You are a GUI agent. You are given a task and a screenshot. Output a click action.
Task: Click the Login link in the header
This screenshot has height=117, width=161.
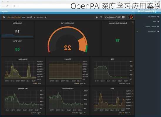point(5,11)
